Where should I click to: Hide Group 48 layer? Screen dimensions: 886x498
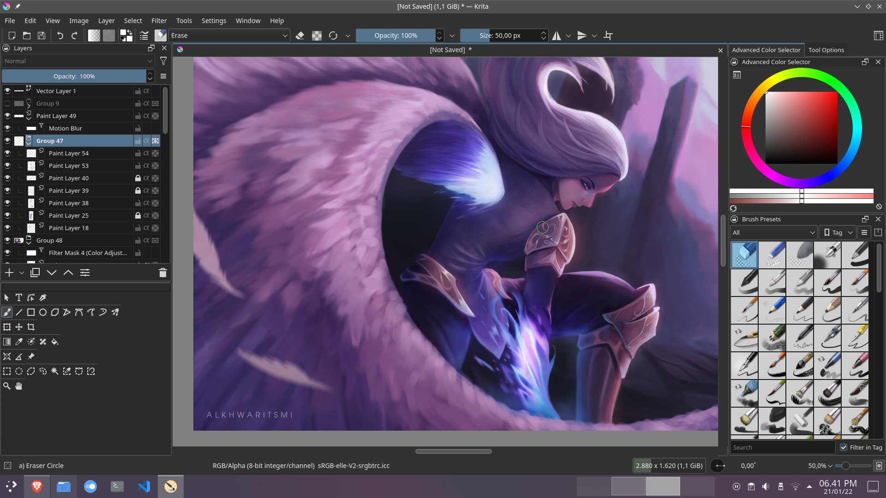(x=7, y=240)
